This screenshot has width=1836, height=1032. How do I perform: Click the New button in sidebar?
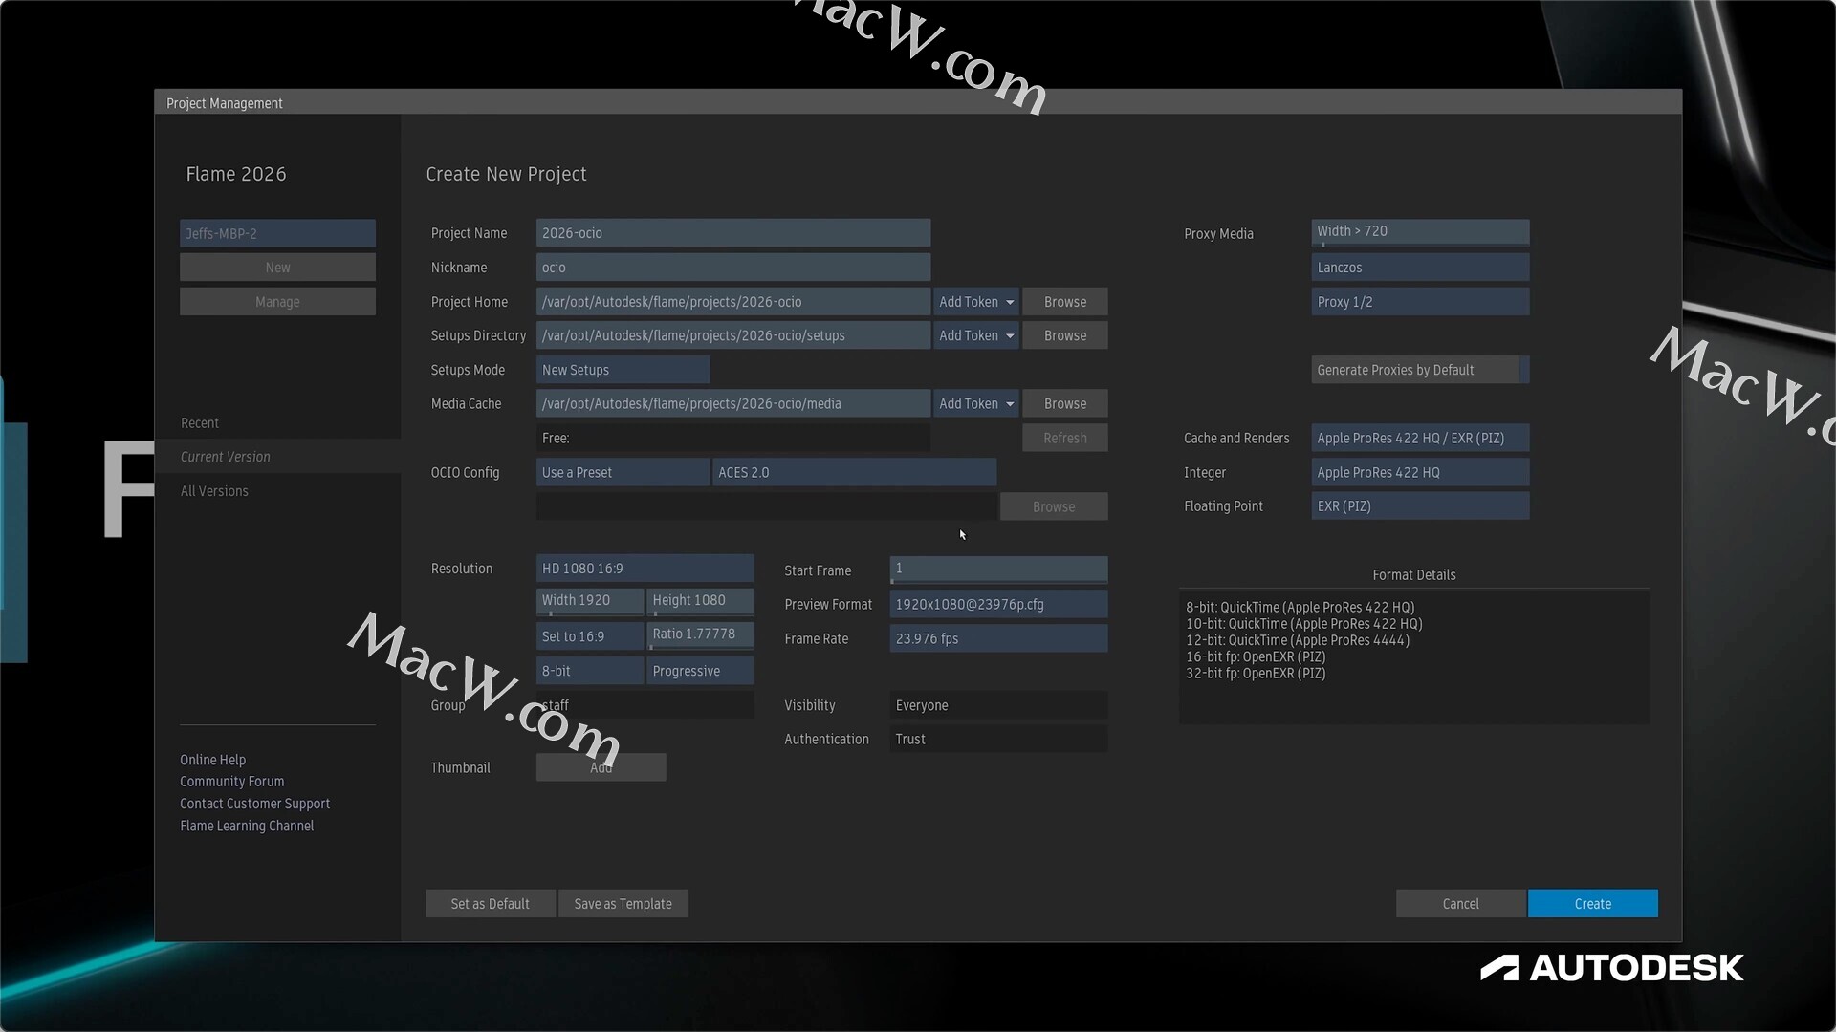tap(277, 268)
